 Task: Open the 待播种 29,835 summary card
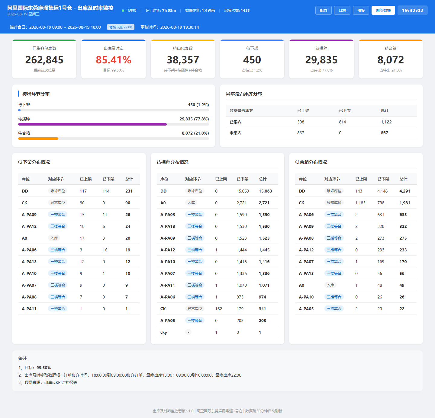click(x=321, y=59)
